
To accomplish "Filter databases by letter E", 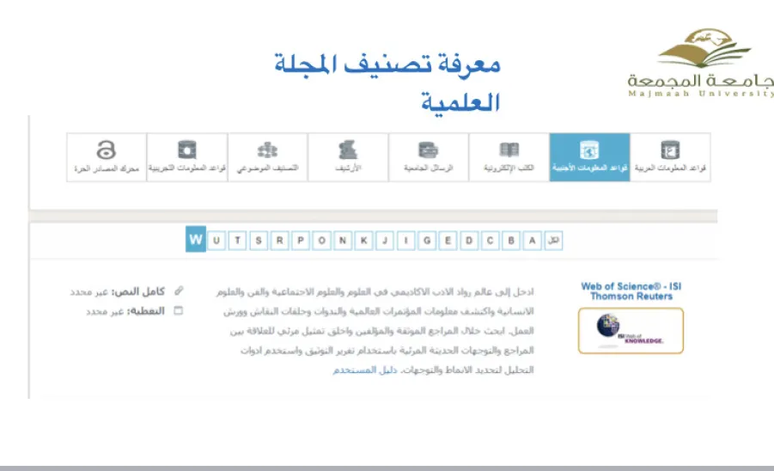I will pyautogui.click(x=448, y=241).
